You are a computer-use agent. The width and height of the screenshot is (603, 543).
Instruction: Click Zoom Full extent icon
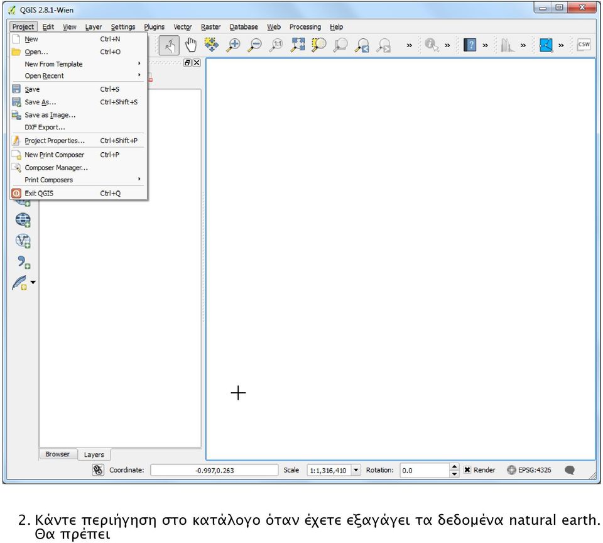(x=298, y=45)
